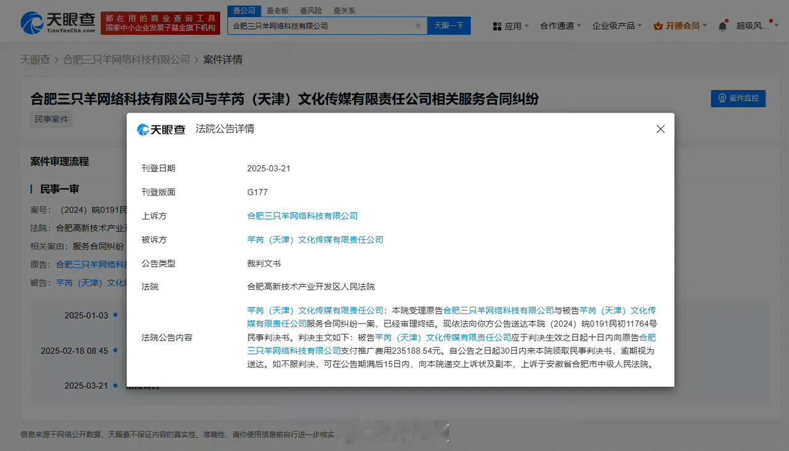Expand the 应用 dropdown menu
The width and height of the screenshot is (789, 451).
512,26
